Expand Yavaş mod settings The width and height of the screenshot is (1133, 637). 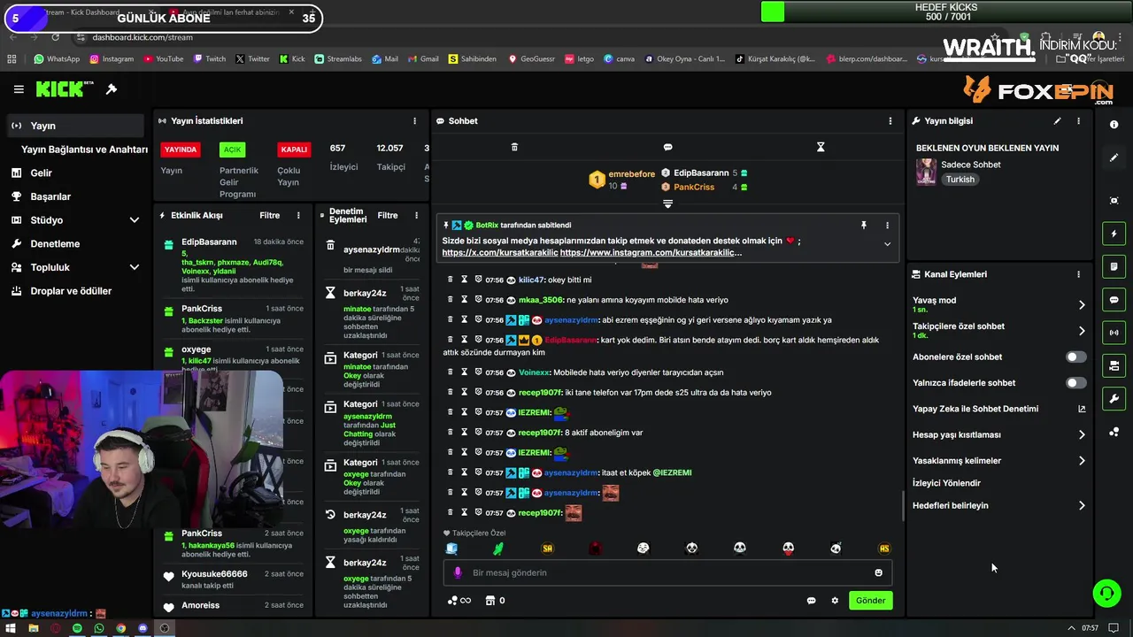1082,305
